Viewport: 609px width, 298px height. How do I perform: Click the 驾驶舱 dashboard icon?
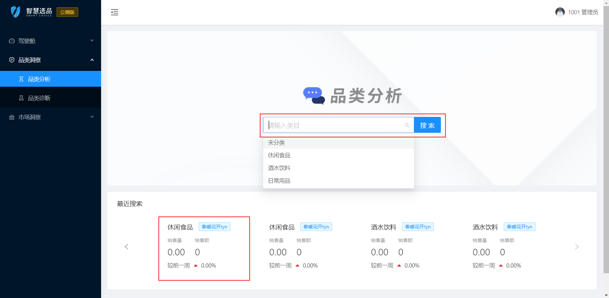(12, 41)
